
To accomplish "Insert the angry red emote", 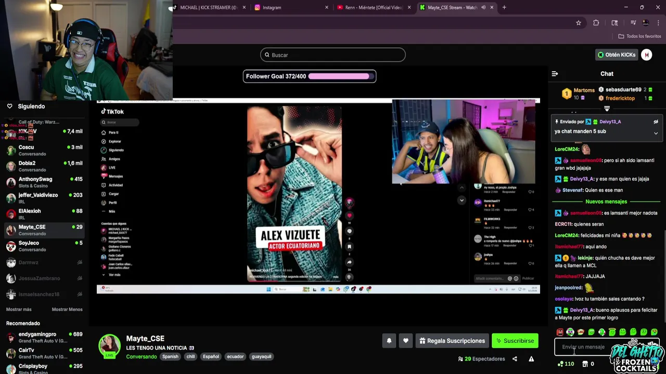I will [x=560, y=332].
